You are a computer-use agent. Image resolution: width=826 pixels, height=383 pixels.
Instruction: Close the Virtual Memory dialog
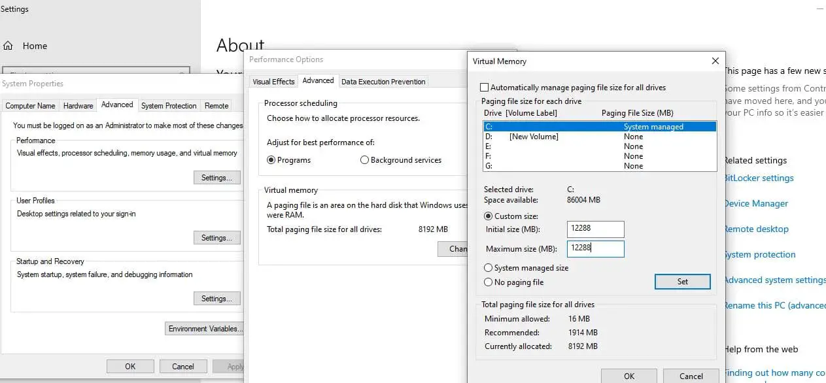(x=715, y=61)
